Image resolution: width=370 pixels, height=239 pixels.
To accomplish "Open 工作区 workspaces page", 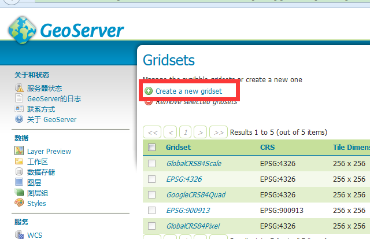I will (x=38, y=162).
